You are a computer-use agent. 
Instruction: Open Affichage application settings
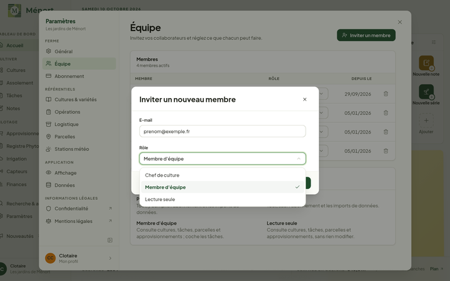[79, 172]
